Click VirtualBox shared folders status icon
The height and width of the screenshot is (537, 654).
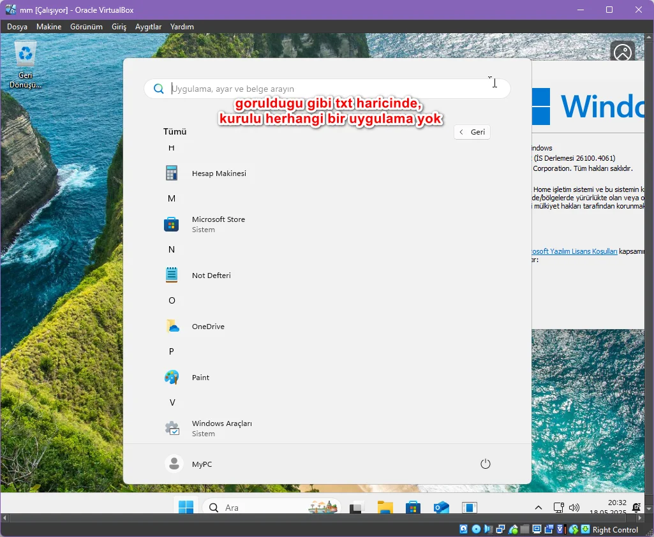[x=524, y=529]
